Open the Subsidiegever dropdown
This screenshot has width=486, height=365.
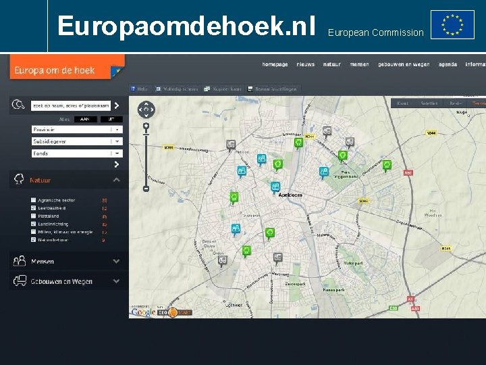pyautogui.click(x=77, y=141)
